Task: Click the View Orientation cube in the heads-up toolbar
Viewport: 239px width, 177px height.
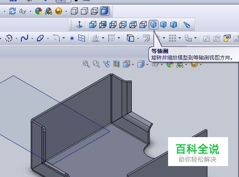Action: (x=127, y=64)
